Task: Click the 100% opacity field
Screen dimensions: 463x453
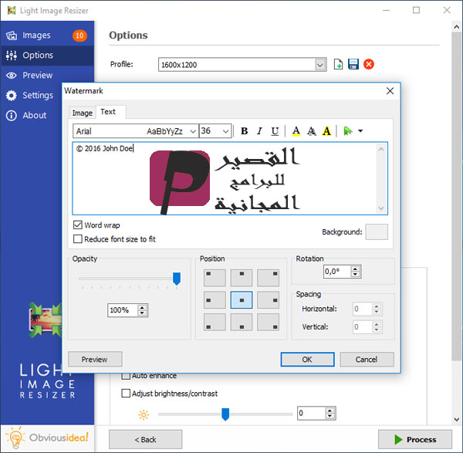Action: (x=122, y=310)
